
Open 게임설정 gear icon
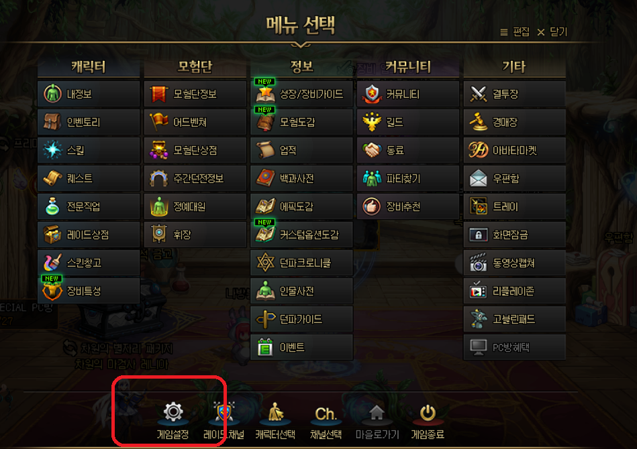pyautogui.click(x=173, y=412)
